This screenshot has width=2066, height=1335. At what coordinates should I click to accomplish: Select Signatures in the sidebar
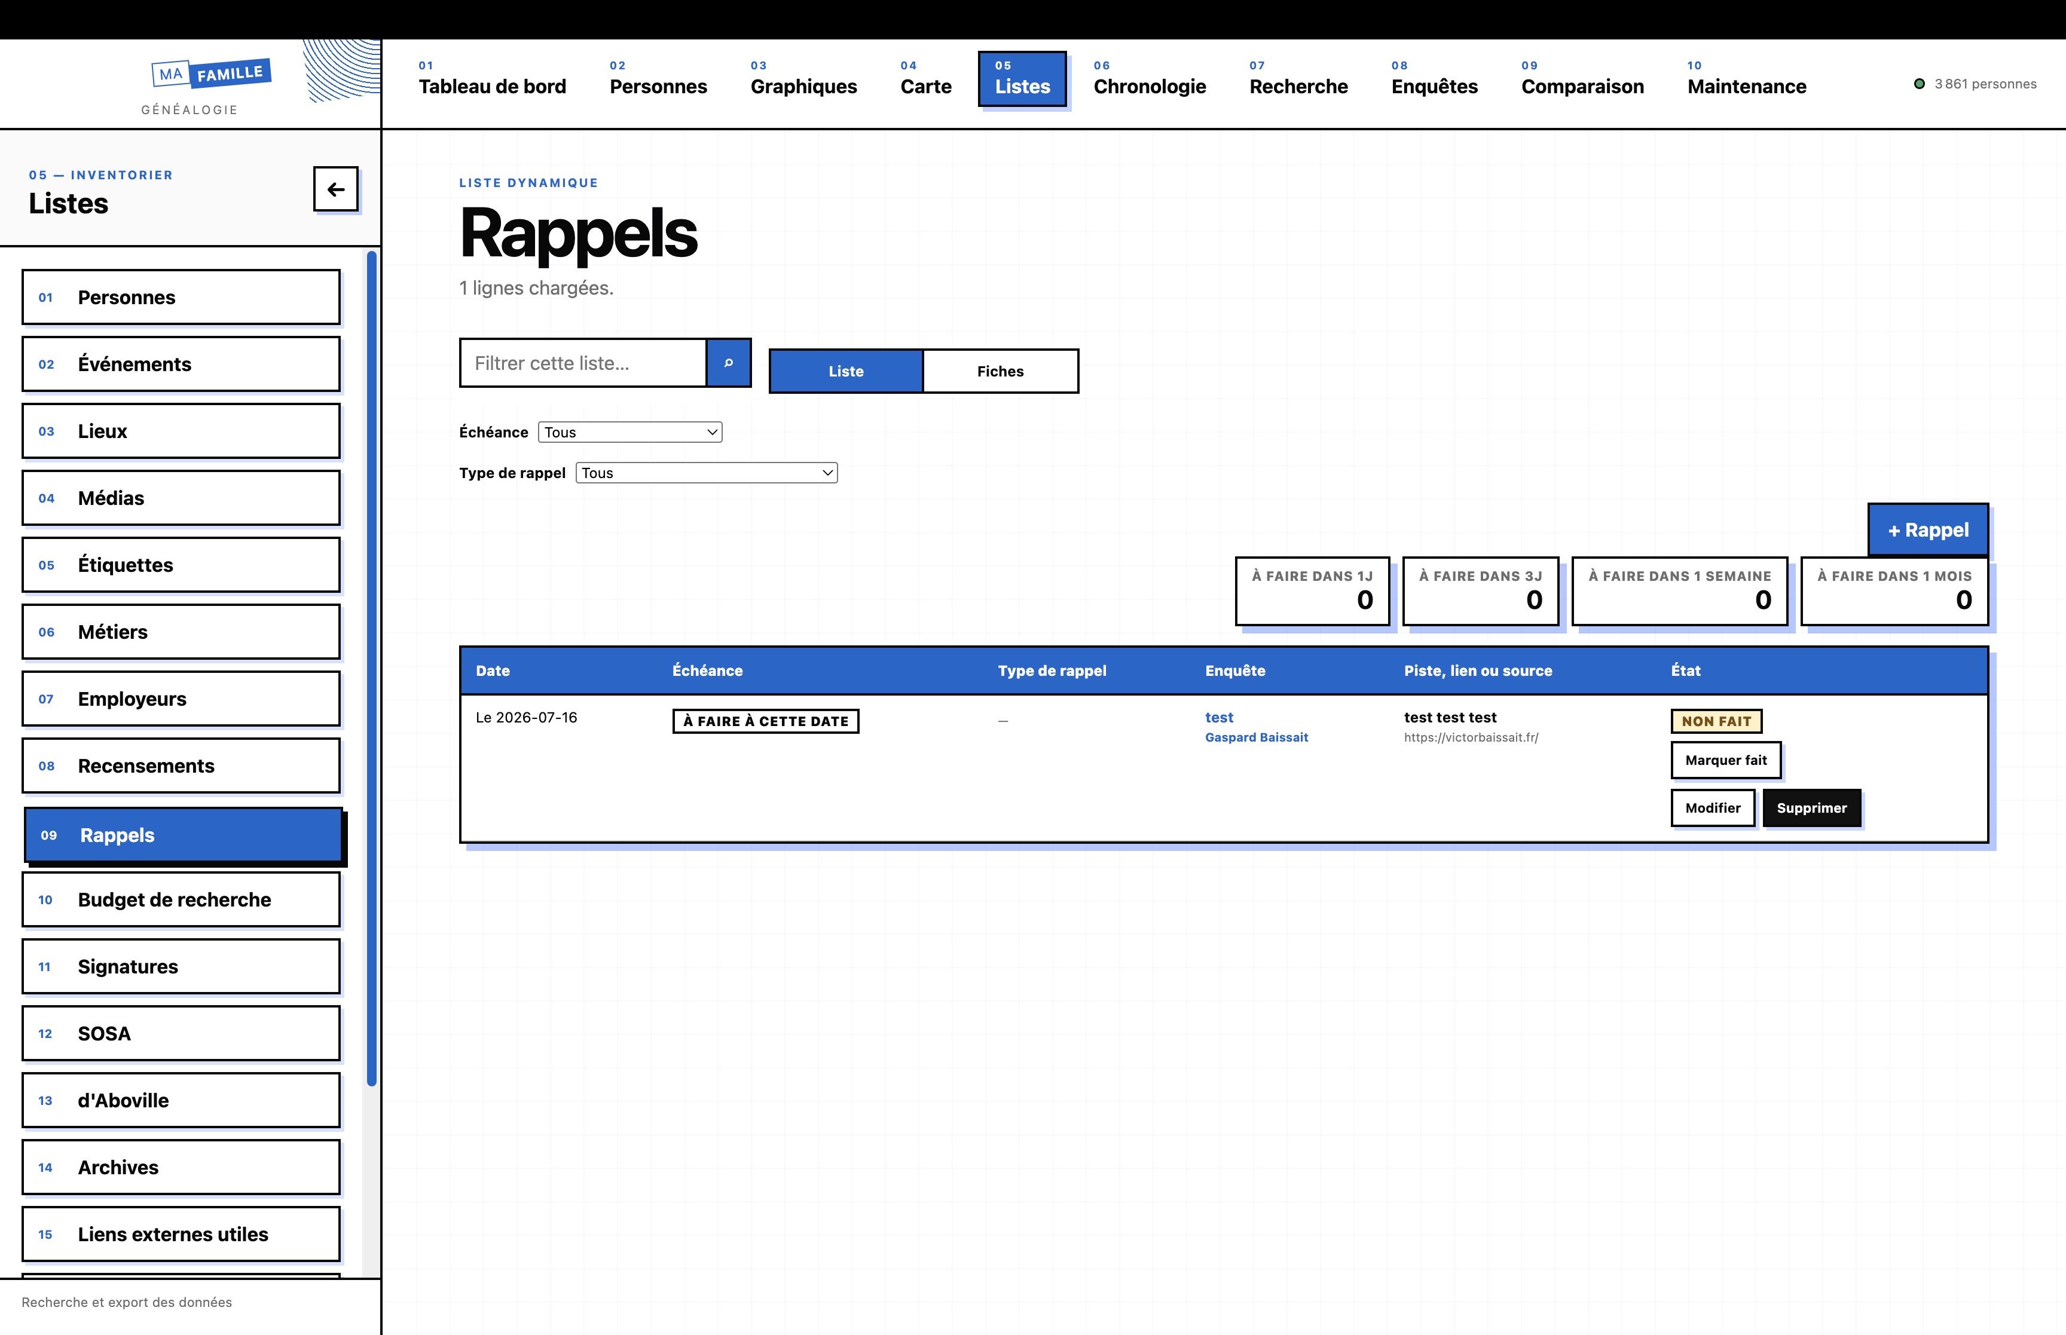click(181, 966)
